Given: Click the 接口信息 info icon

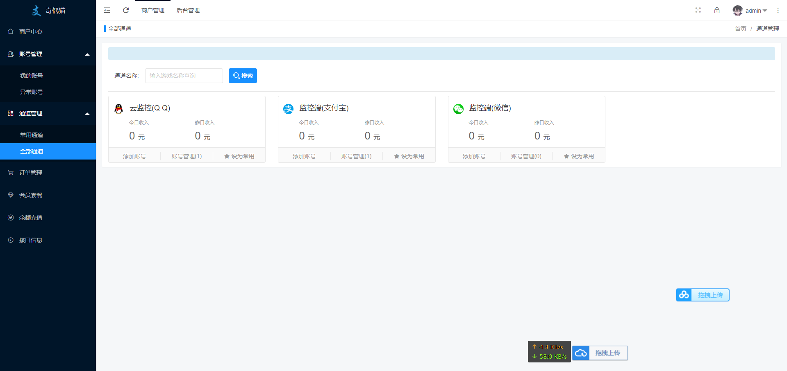Looking at the screenshot, I should [11, 240].
